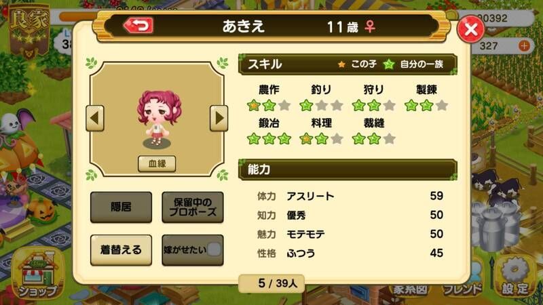Click the 鍛冶 skill stars

[269, 139]
